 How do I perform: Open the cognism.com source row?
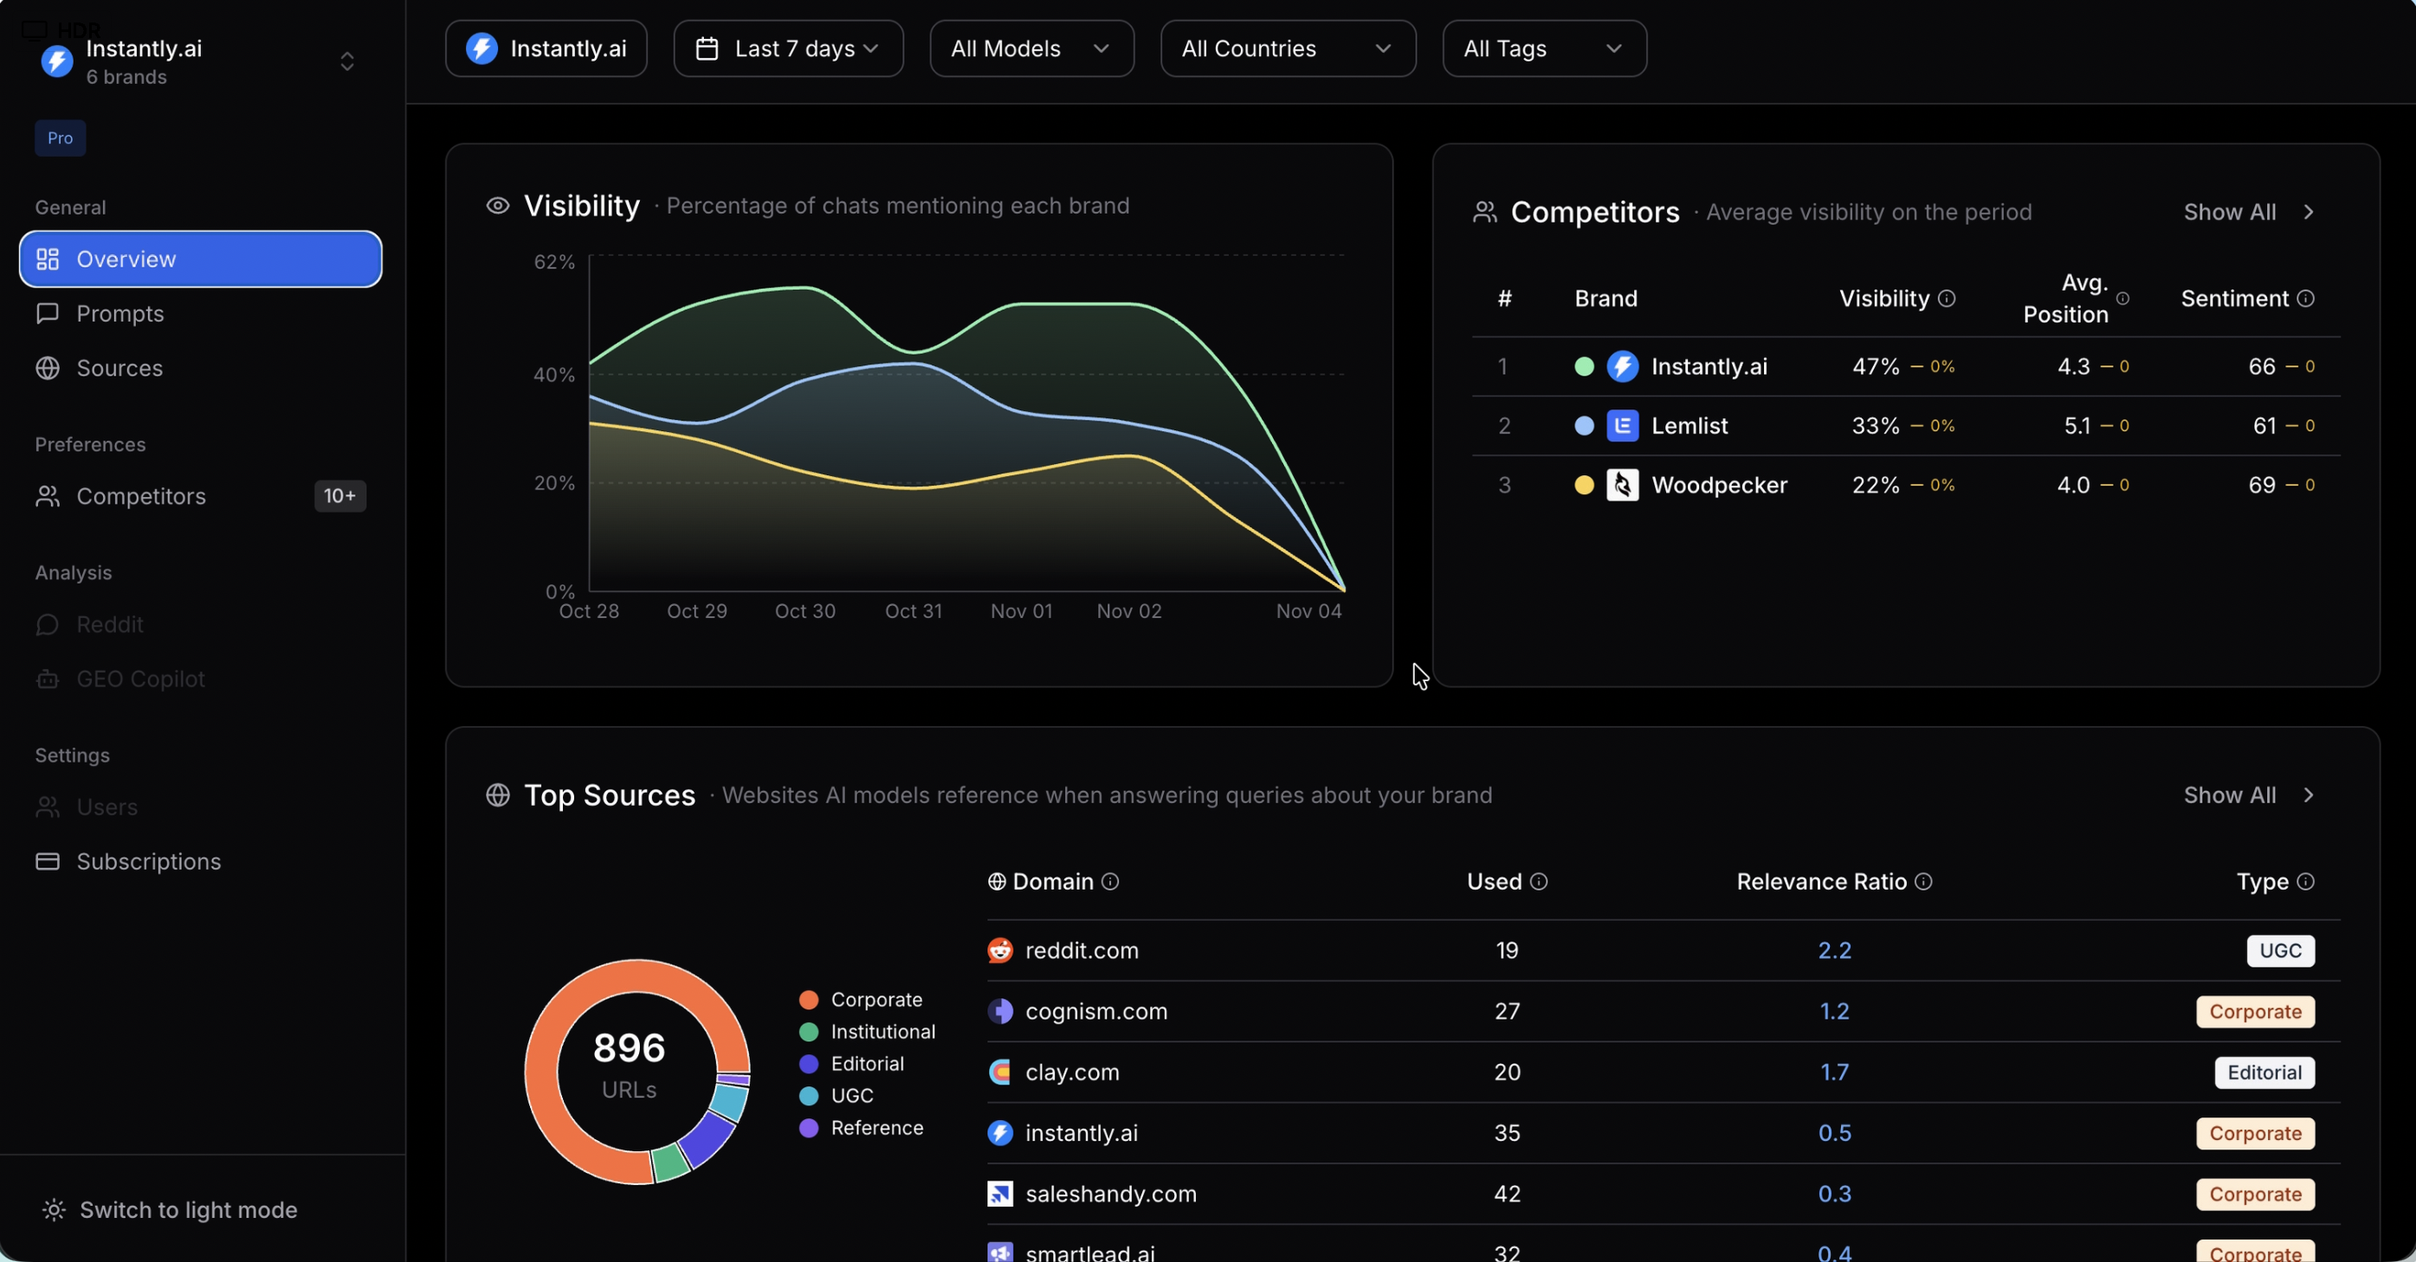coord(1663,1012)
